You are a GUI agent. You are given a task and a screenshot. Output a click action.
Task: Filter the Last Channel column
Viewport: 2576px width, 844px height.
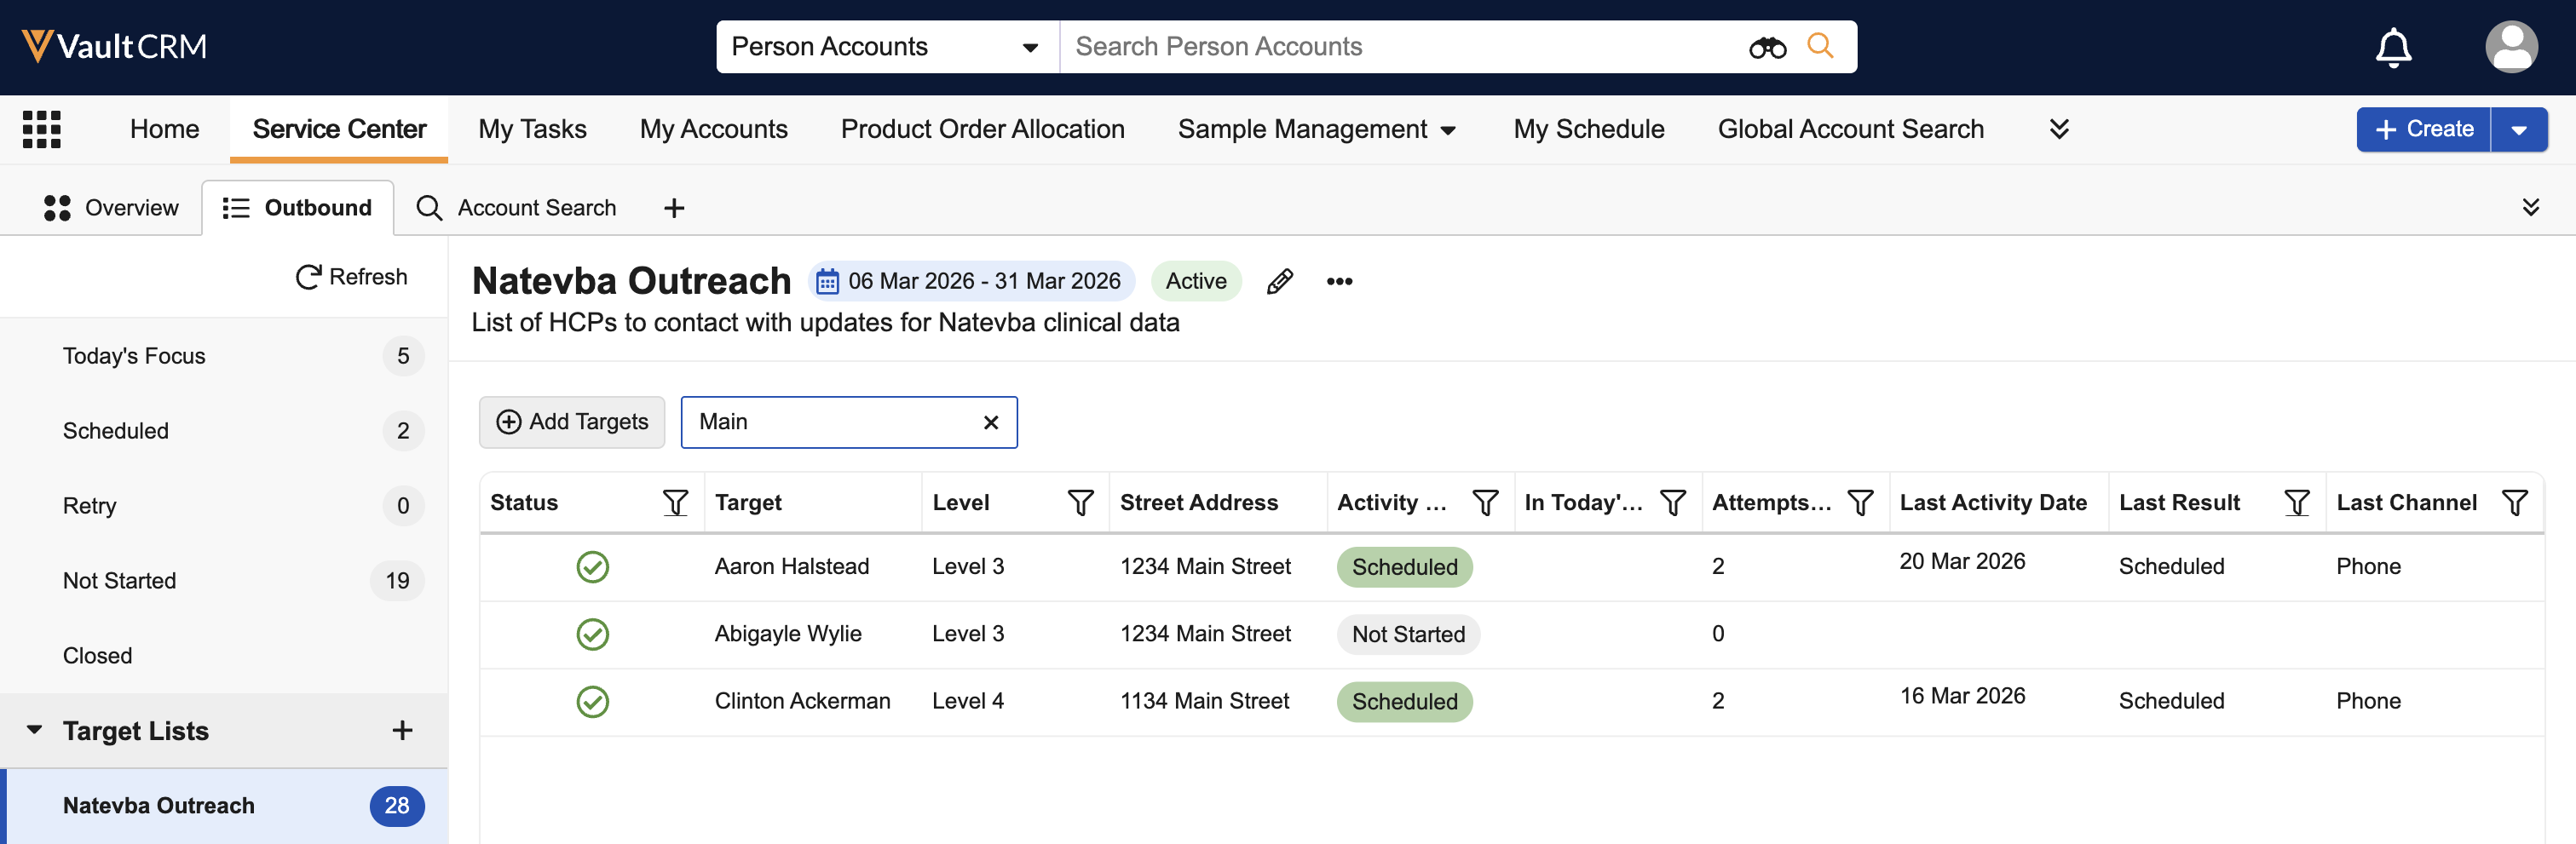point(2514,503)
